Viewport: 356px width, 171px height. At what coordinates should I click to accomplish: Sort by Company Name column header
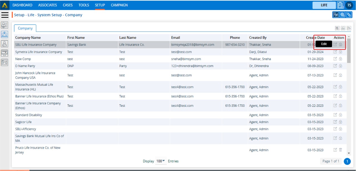click(x=28, y=38)
